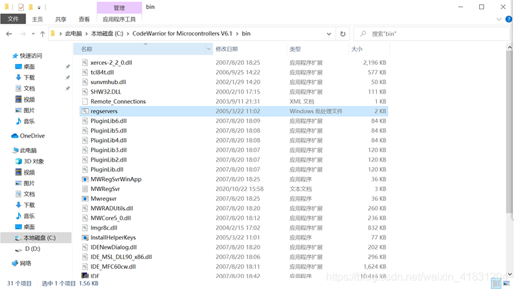The width and height of the screenshot is (514, 289).
Task: Select the Remote_Connections XML file icon
Action: point(85,101)
